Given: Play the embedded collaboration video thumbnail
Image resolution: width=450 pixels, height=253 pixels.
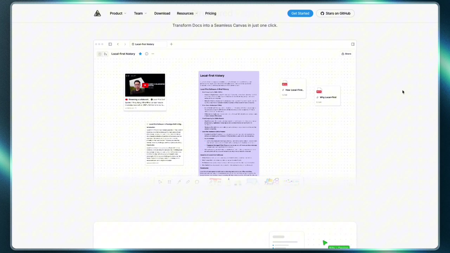Looking at the screenshot, I should point(145,85).
